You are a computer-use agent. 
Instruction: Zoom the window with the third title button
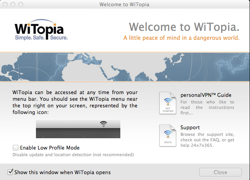coord(21,4)
